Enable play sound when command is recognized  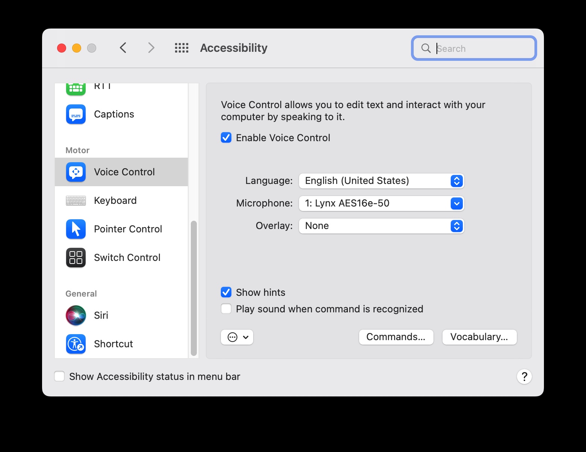coord(226,309)
